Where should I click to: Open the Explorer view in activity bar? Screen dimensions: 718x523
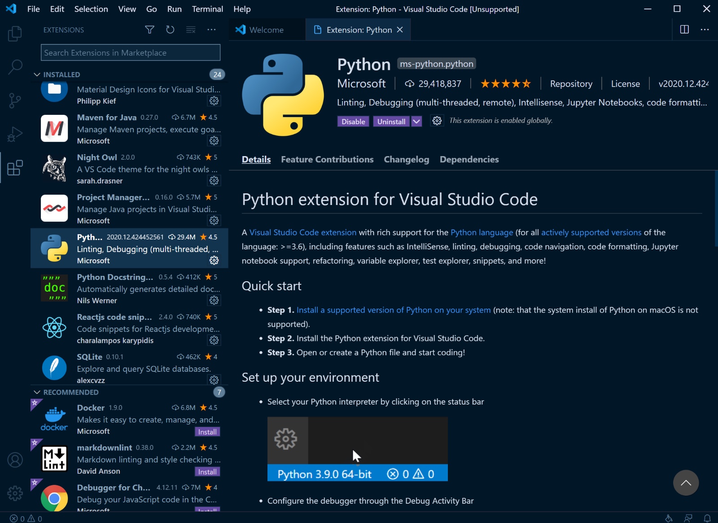click(x=15, y=33)
